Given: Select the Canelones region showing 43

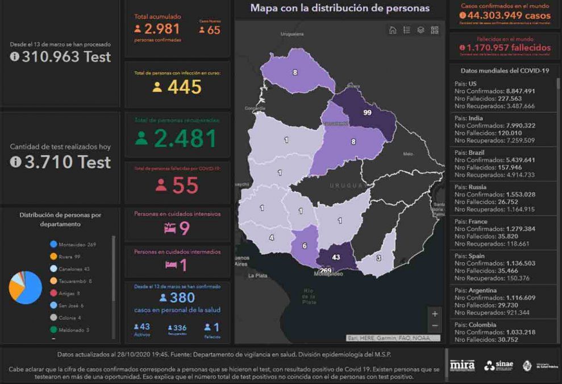Looking at the screenshot, I should click(336, 259).
